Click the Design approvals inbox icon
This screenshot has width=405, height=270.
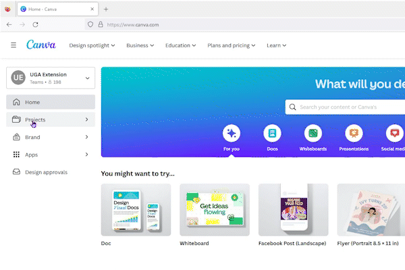tap(16, 172)
